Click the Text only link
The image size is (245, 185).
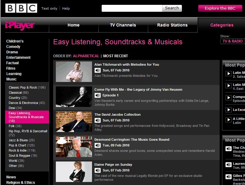point(49,8)
